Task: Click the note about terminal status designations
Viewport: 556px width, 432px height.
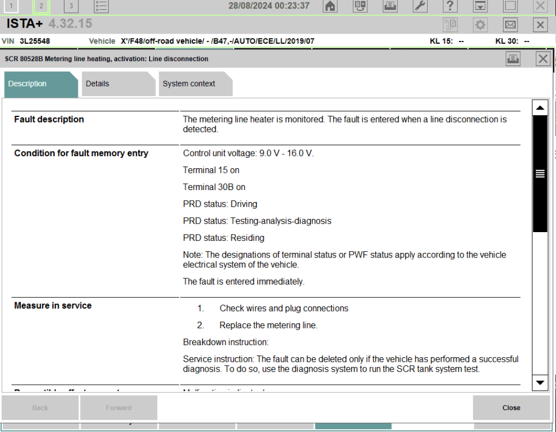Action: point(344,260)
